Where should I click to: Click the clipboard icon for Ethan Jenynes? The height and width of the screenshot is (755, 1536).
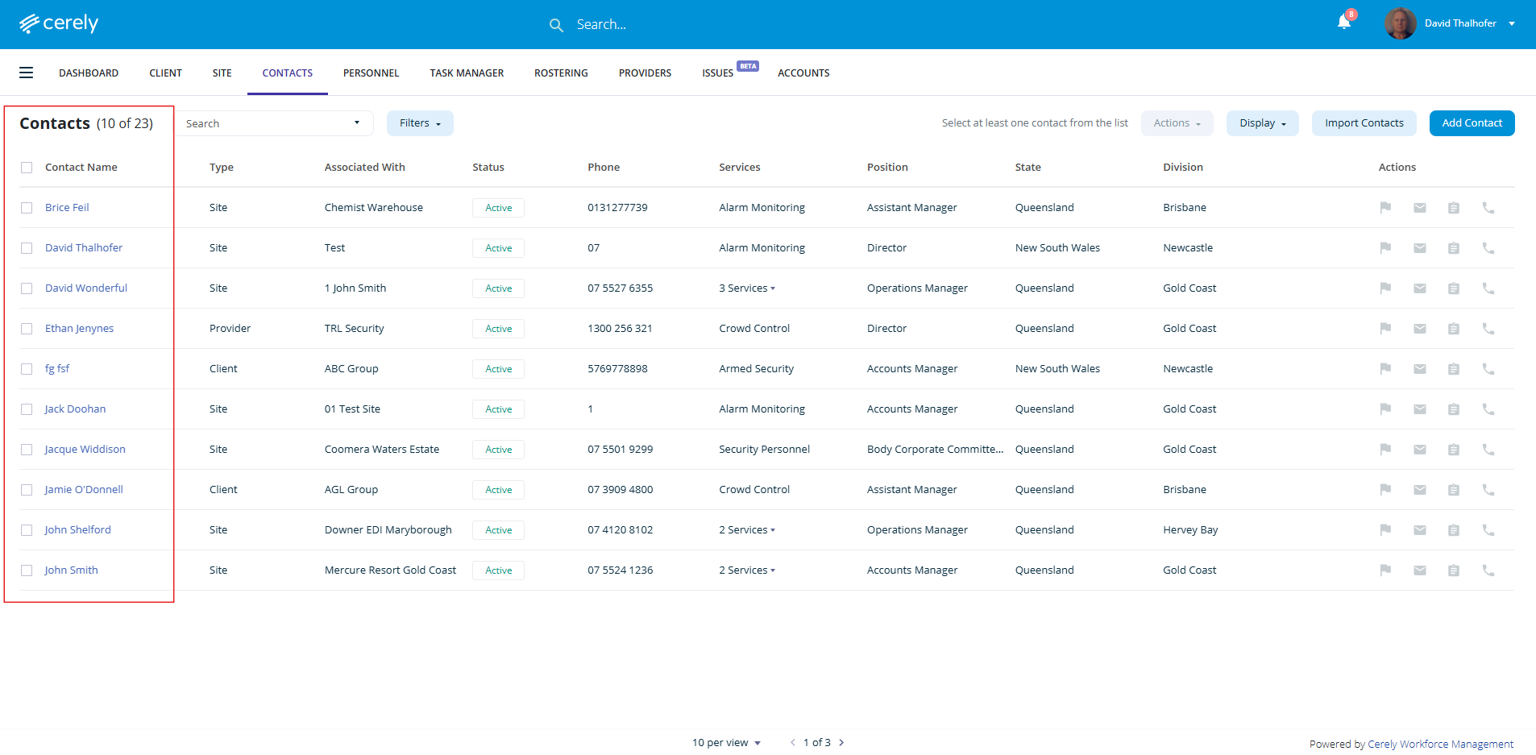[1453, 329]
